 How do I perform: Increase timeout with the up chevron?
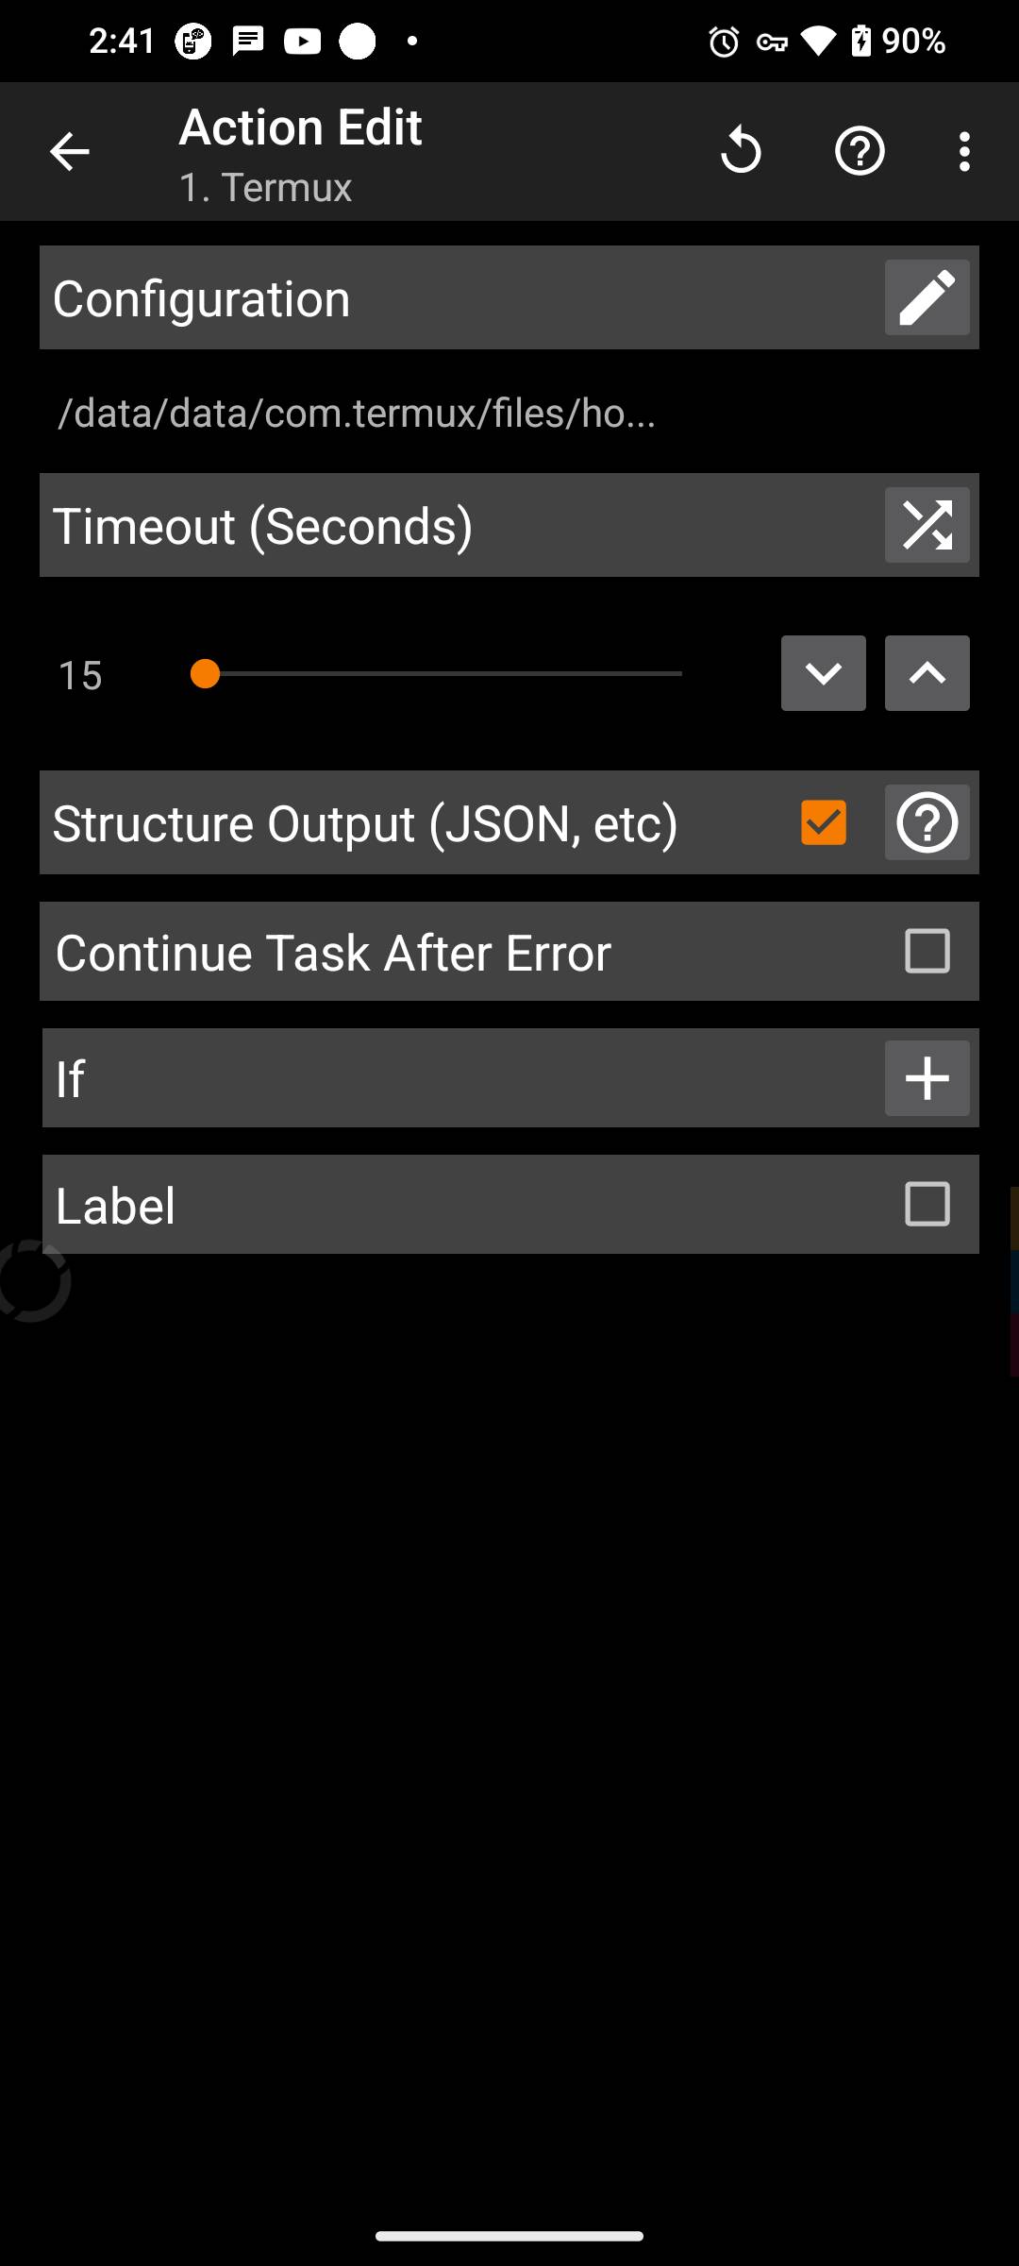point(927,673)
